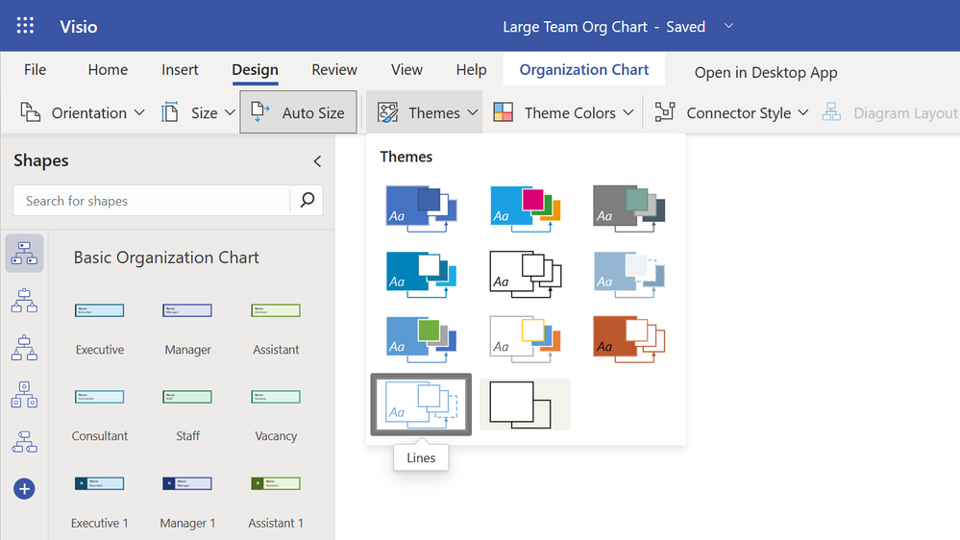Pick the Consultant shape
This screenshot has height=540, width=960.
(x=100, y=397)
